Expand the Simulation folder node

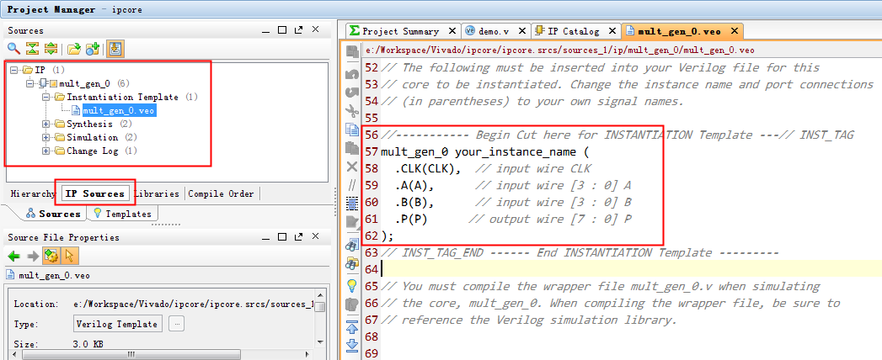coord(46,138)
